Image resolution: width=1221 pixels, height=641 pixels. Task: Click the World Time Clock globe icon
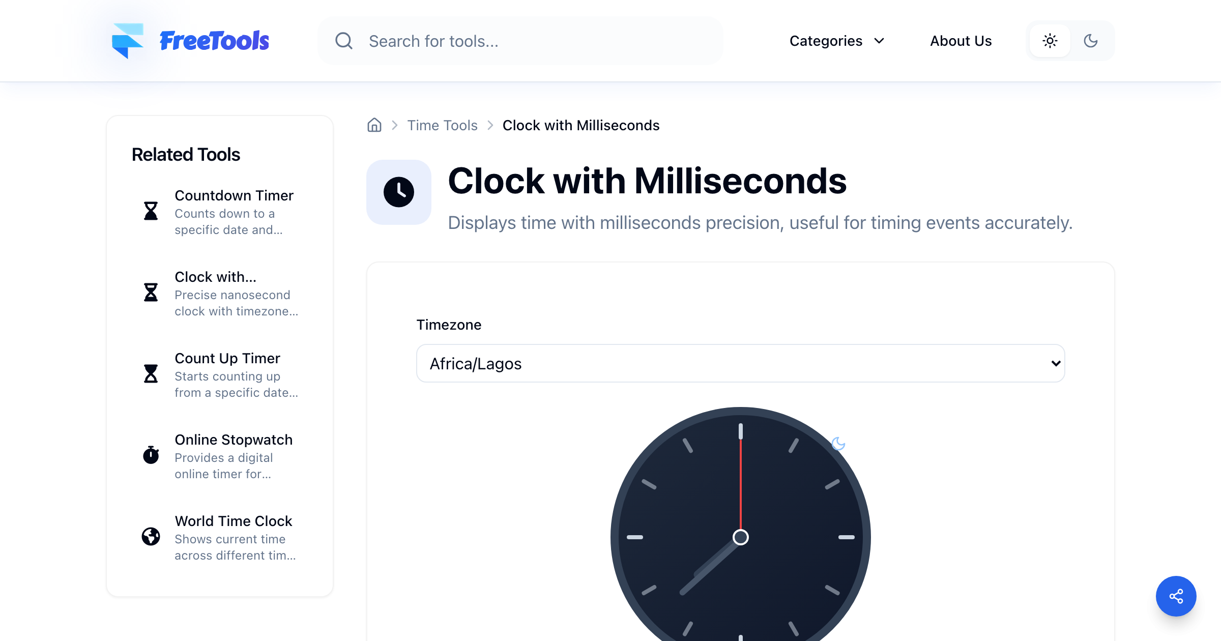(x=151, y=536)
